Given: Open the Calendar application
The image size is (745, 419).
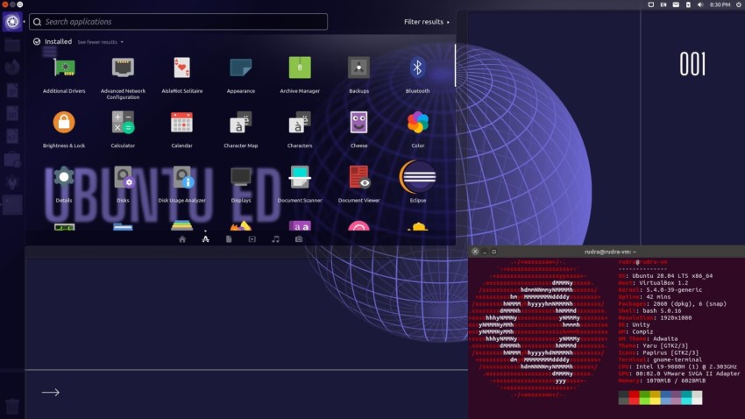Looking at the screenshot, I should (x=182, y=123).
